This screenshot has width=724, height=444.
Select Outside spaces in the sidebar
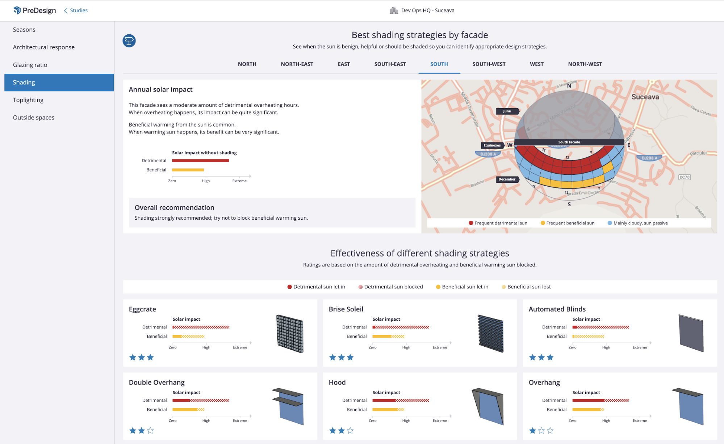pyautogui.click(x=33, y=118)
